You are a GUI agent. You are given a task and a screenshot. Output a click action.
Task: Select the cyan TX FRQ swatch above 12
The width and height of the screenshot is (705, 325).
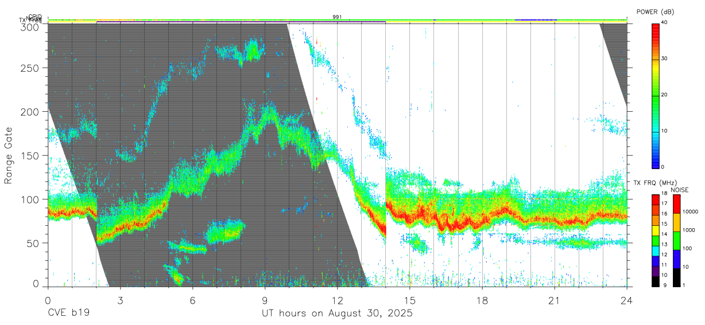656,250
